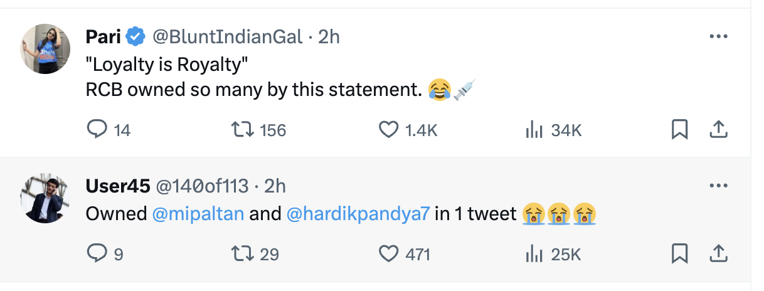This screenshot has width=764, height=291.
Task: View analytics of Pari's 34K views tweet
Action: point(533,130)
